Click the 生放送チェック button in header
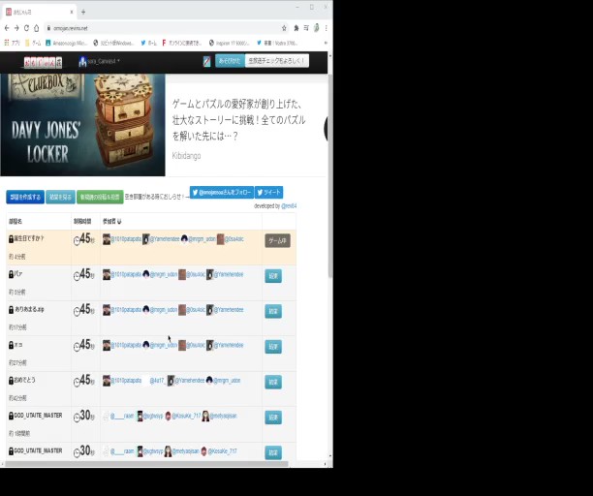The width and height of the screenshot is (593, 496). point(277,60)
